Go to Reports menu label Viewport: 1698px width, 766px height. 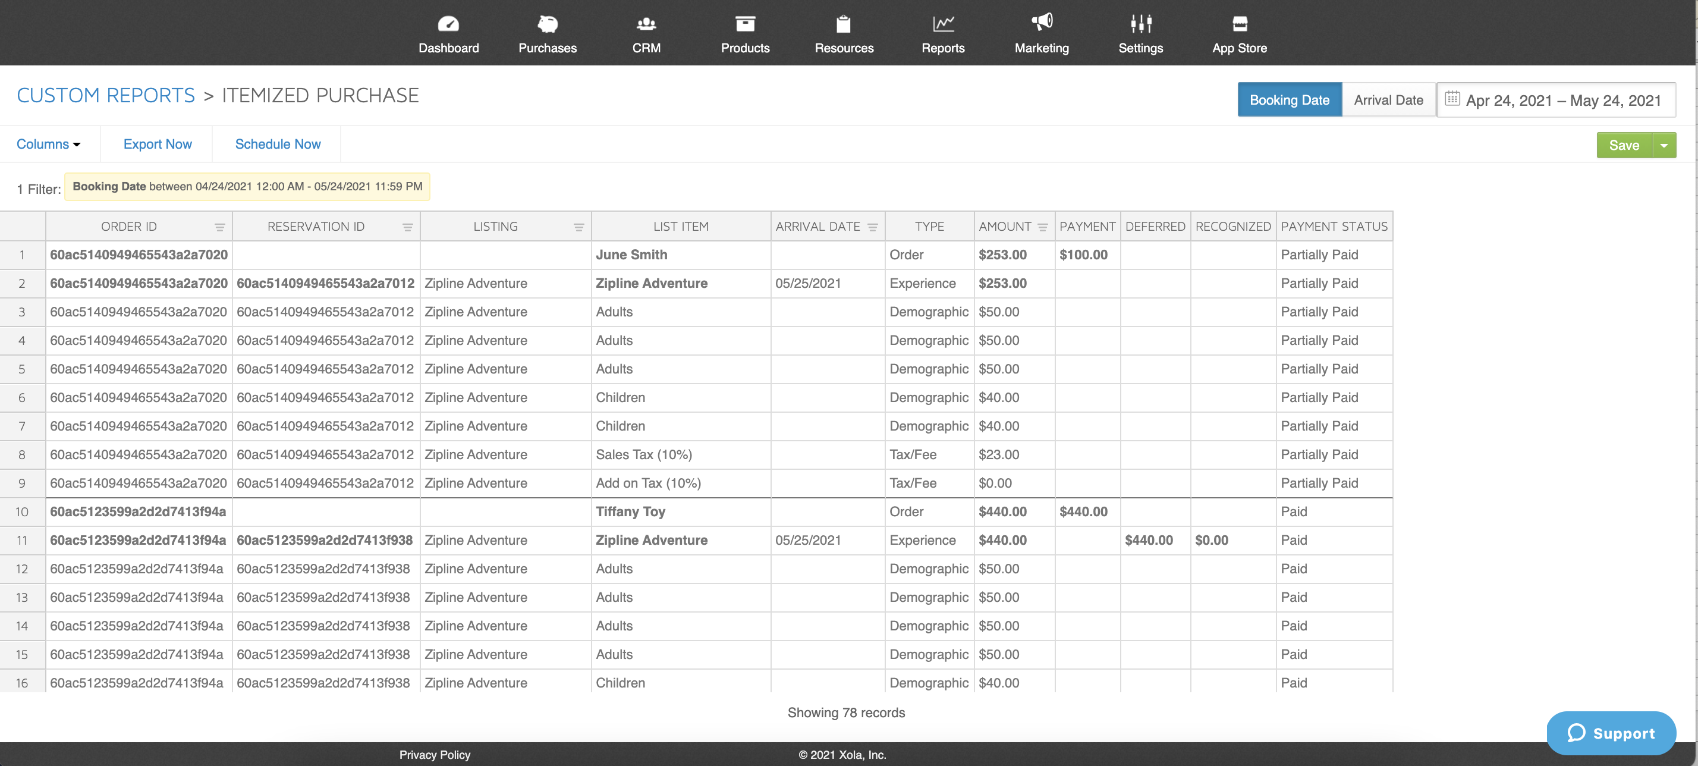(942, 48)
